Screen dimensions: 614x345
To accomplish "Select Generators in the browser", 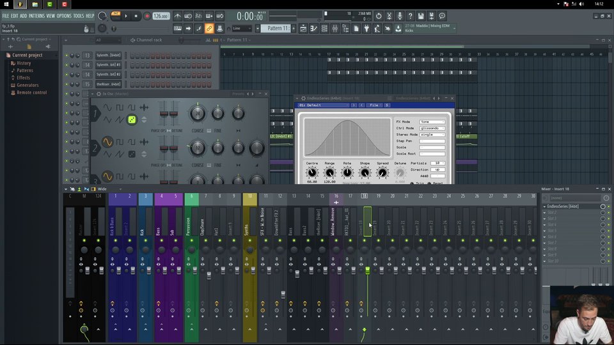I will tap(28, 85).
